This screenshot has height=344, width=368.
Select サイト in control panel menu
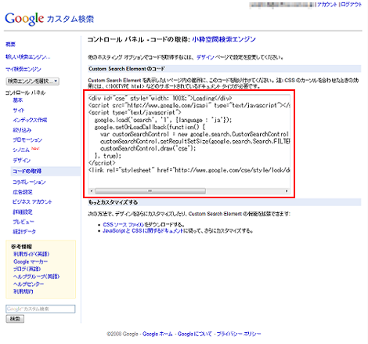point(19,110)
